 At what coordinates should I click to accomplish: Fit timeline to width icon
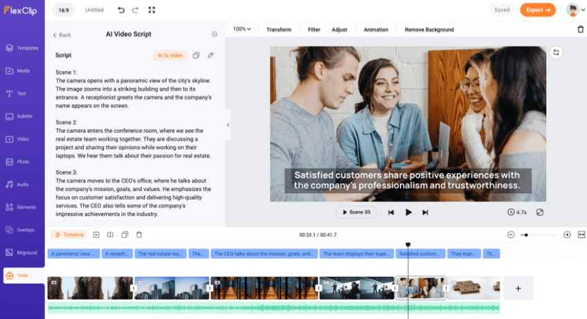click(x=581, y=235)
